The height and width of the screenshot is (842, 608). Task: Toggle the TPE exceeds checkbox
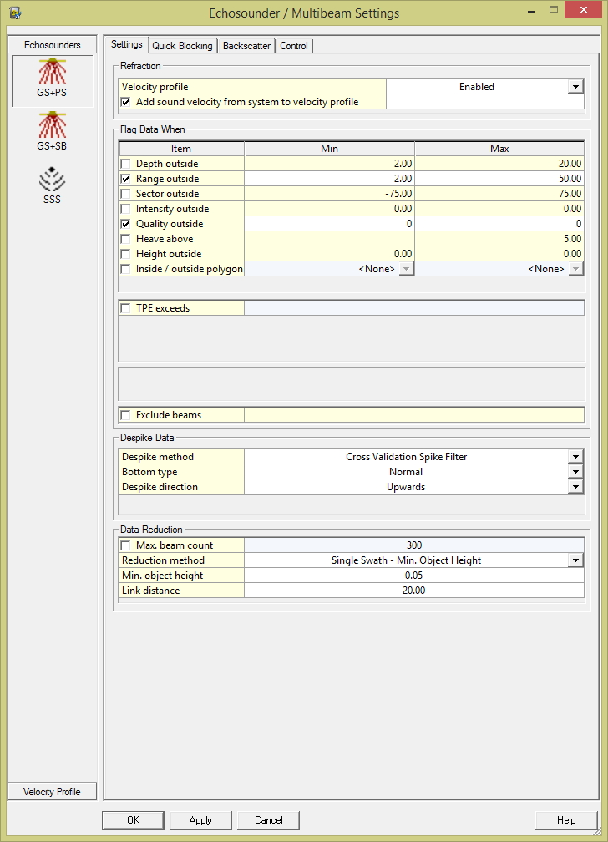[126, 308]
